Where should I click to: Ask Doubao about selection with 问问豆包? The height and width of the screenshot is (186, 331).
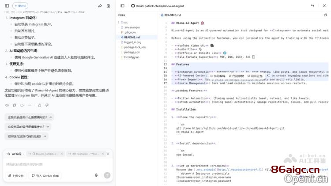(255, 76)
